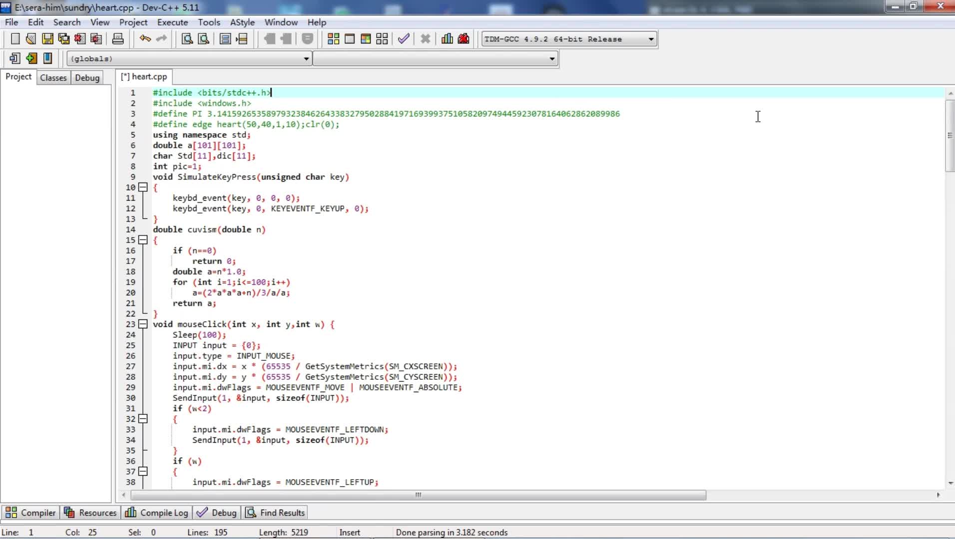Click the blue bookmark goto icon

[x=47, y=58]
